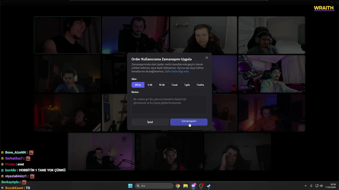Click the microphone icon in system tray
The width and height of the screenshot is (339, 190).
click(x=311, y=186)
